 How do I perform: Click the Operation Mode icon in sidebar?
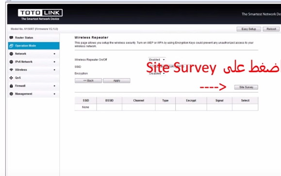point(11,46)
